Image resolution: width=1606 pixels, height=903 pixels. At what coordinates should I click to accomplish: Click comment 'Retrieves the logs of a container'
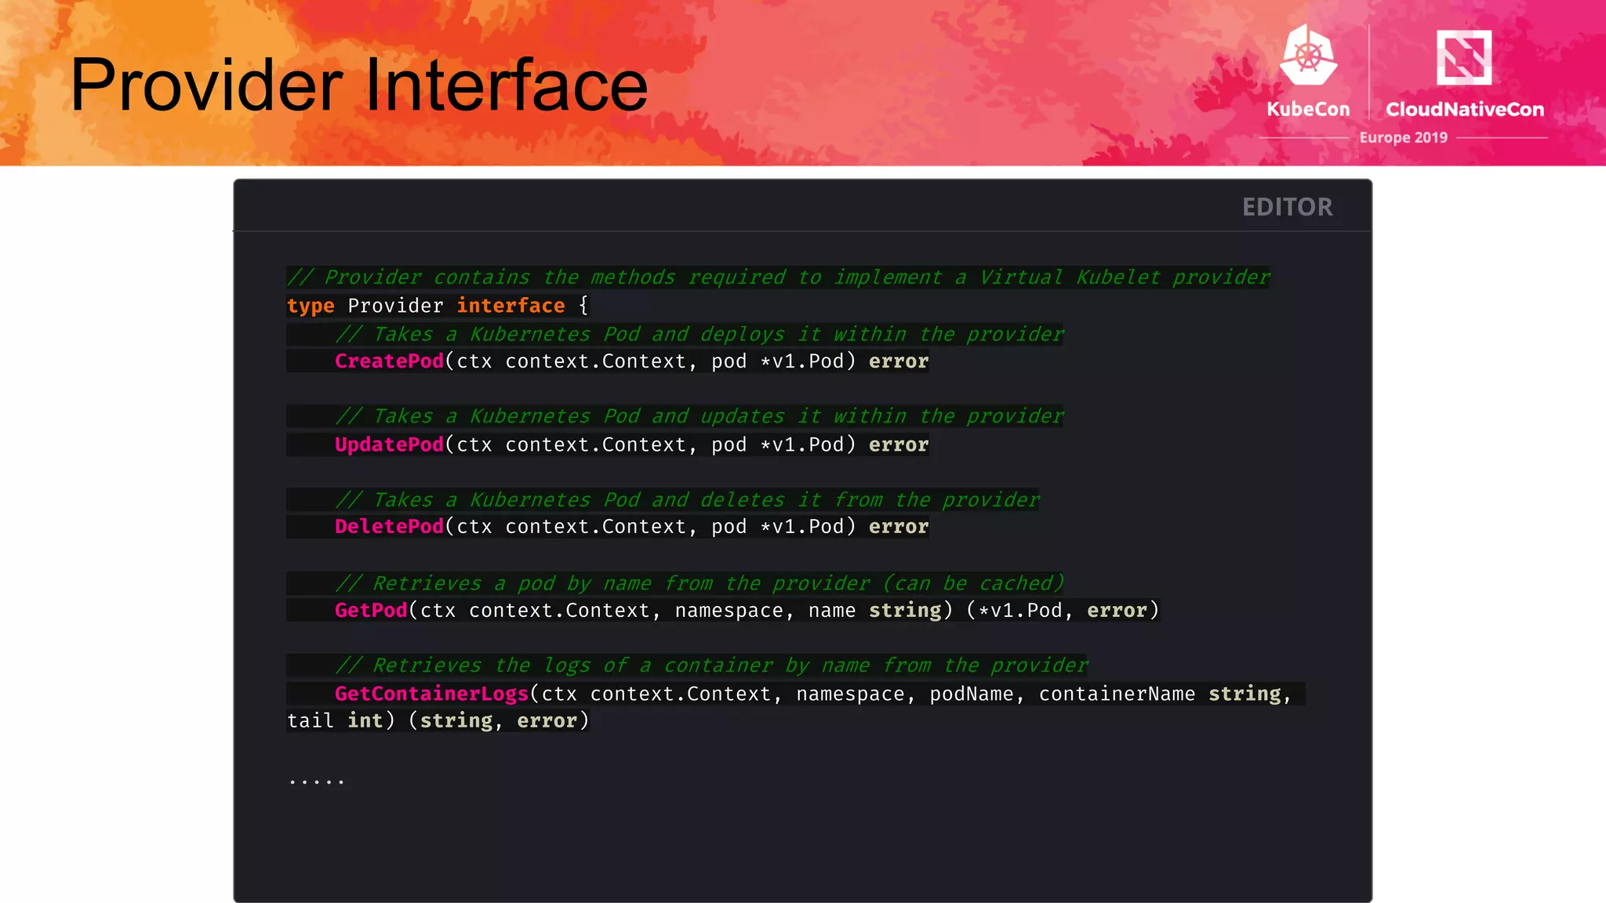click(711, 665)
